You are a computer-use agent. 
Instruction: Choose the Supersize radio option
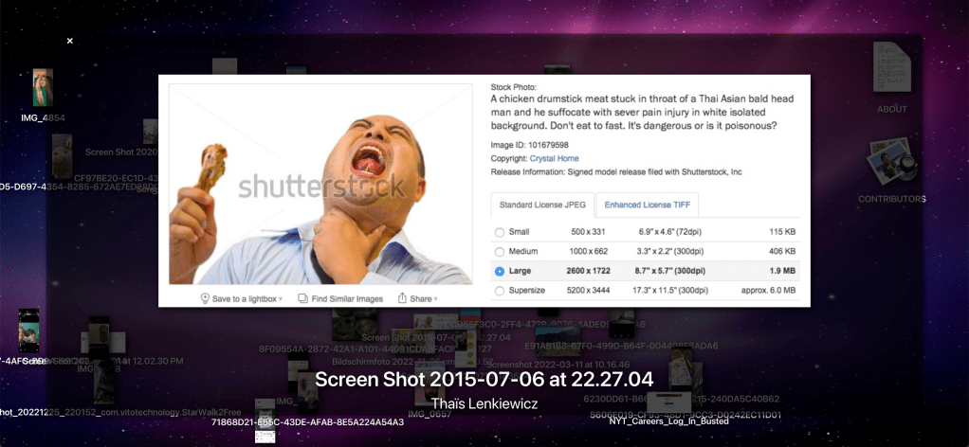coord(500,290)
